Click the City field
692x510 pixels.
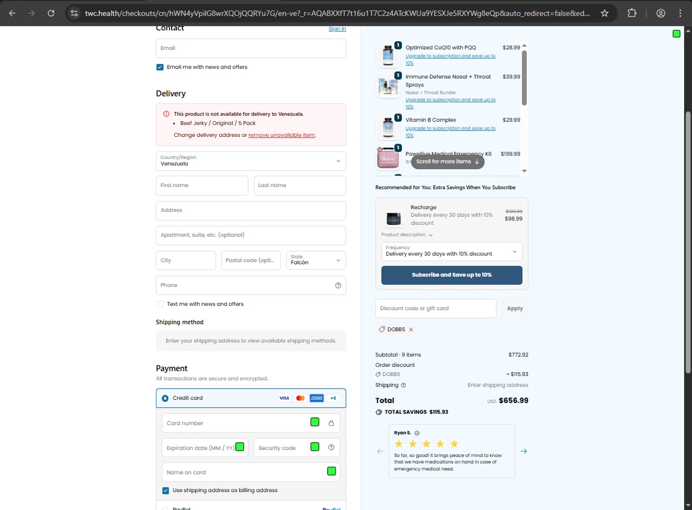pos(186,260)
